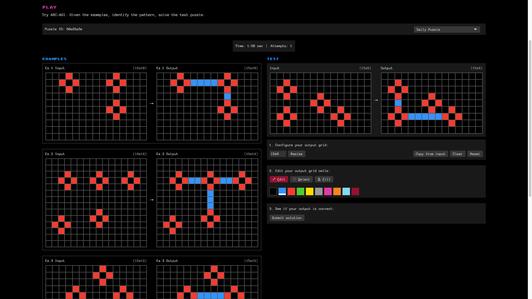Image resolution: width=532 pixels, height=299 pixels.
Task: Clear the output grid
Action: pos(457,154)
